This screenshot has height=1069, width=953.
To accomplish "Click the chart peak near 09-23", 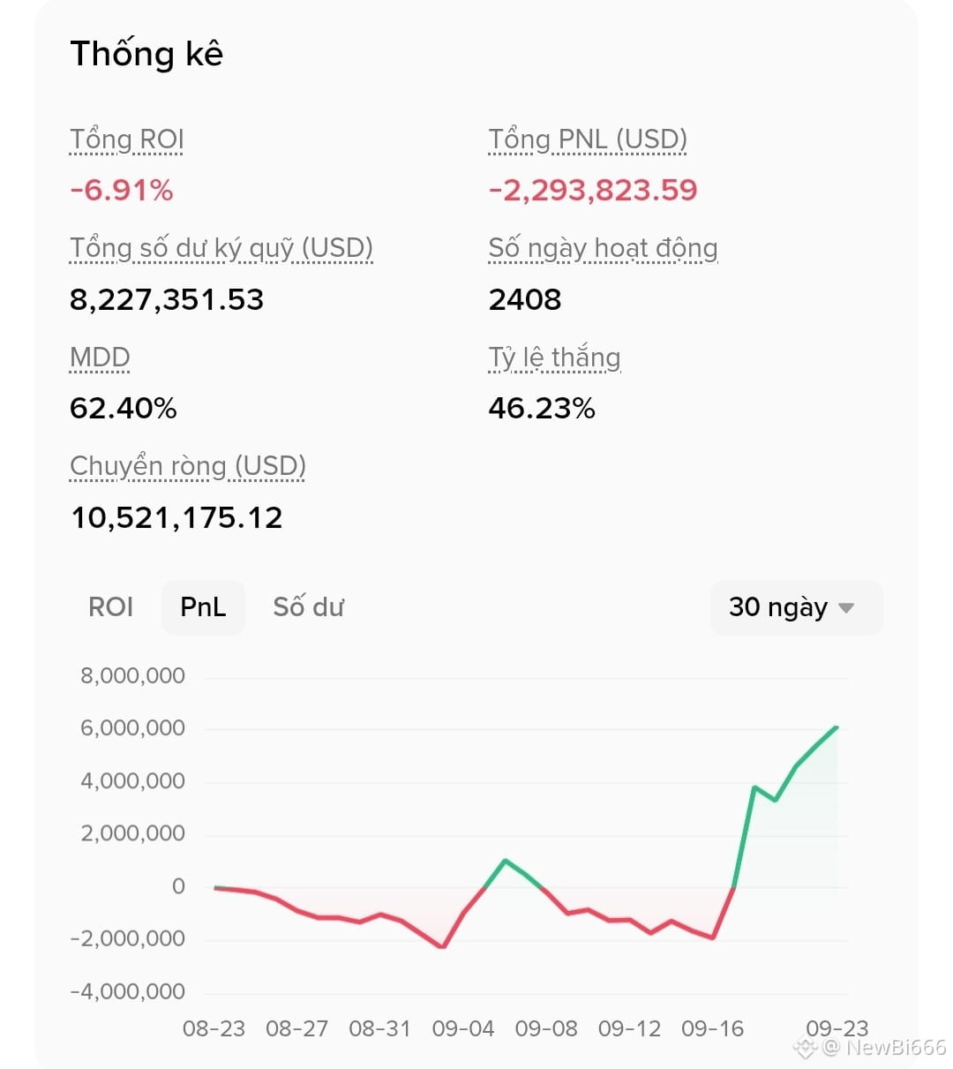I will click(x=837, y=727).
